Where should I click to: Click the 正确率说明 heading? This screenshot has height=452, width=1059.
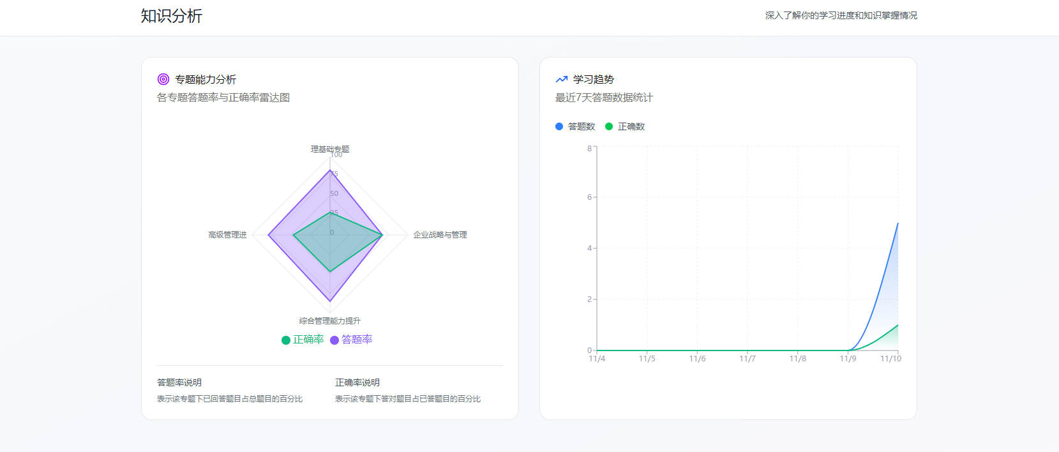[x=357, y=382]
